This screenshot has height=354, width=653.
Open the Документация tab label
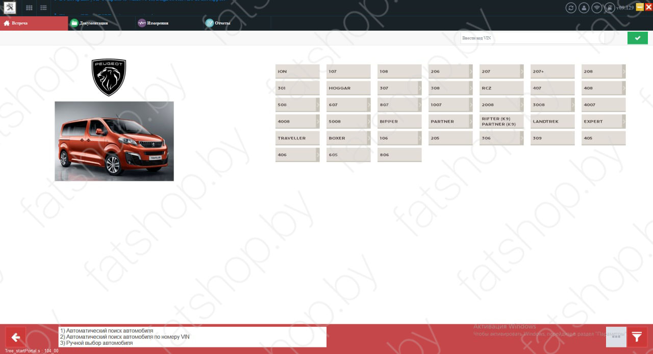[x=94, y=23]
